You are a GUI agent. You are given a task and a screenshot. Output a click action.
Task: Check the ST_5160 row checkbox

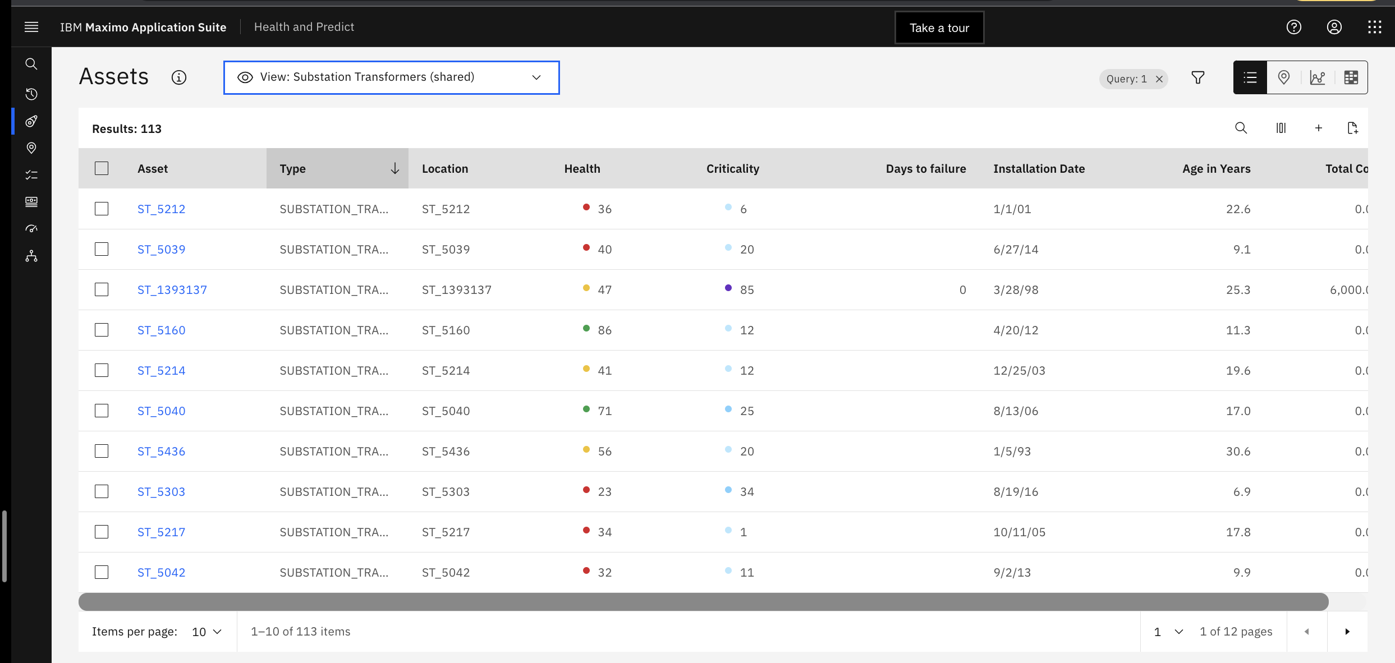102,330
